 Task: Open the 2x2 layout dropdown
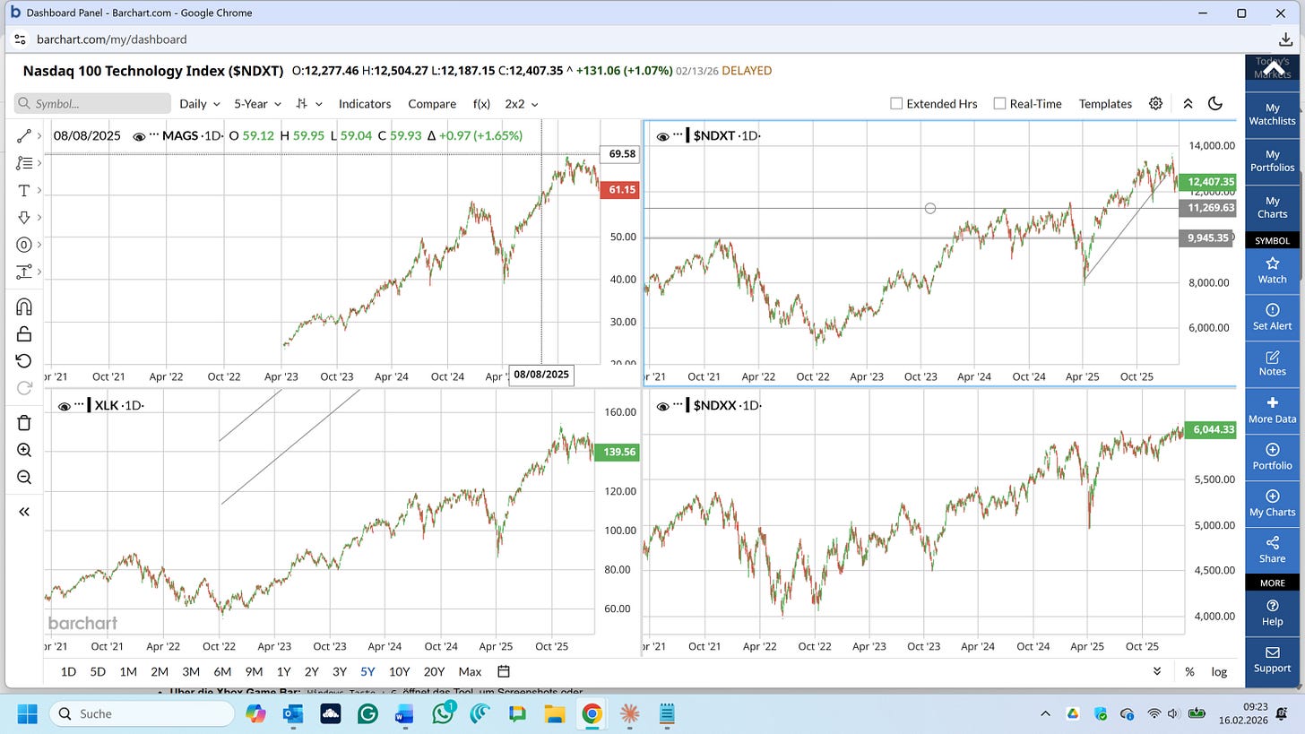[x=521, y=103]
